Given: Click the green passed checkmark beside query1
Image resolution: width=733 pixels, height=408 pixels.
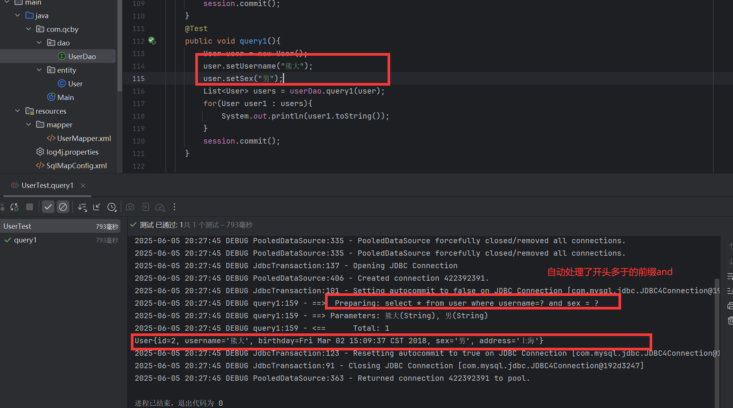Looking at the screenshot, I should coord(8,240).
